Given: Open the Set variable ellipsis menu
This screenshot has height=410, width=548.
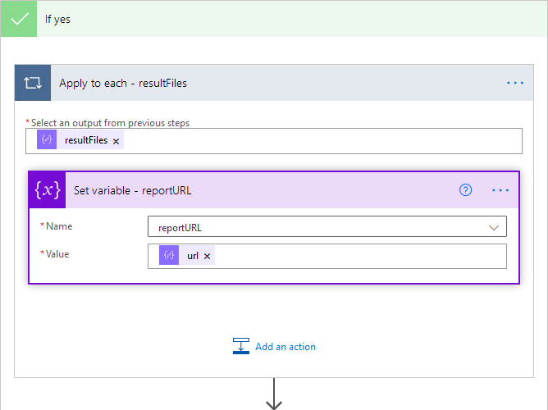Looking at the screenshot, I should 500,190.
